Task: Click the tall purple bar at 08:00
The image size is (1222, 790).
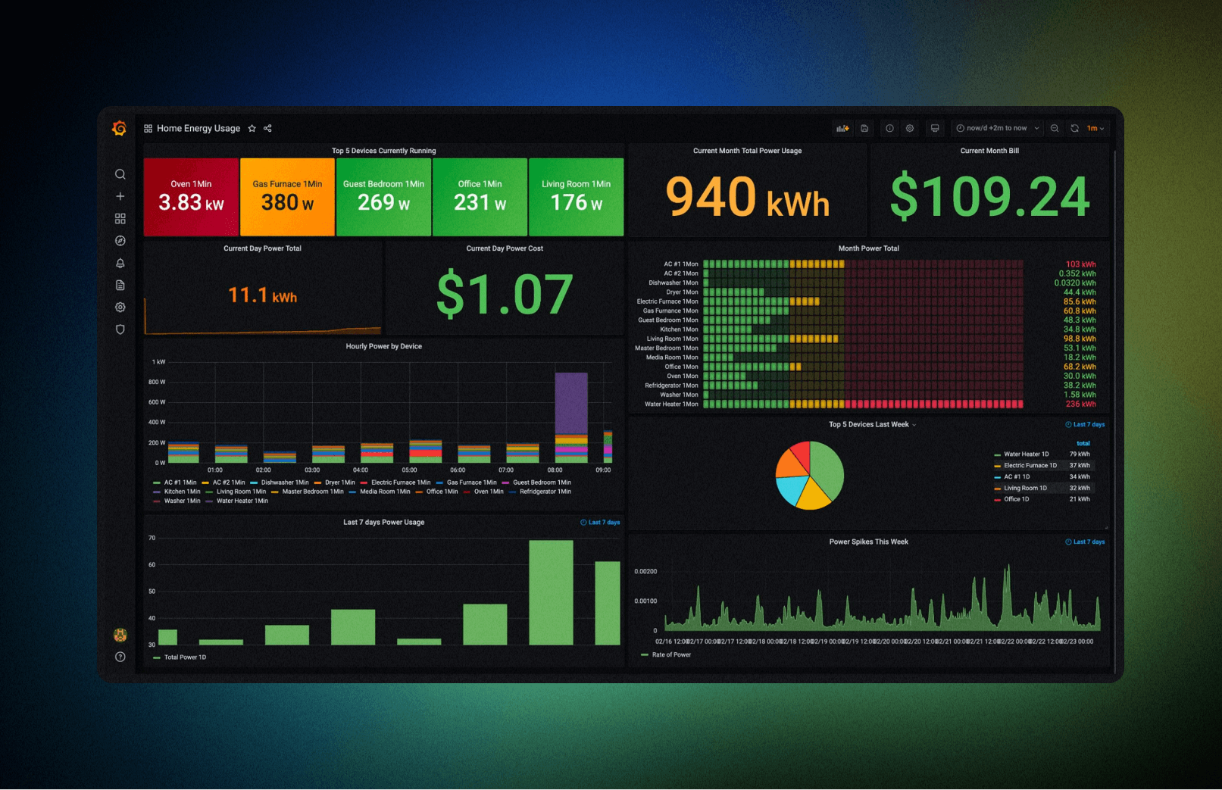Action: point(571,403)
